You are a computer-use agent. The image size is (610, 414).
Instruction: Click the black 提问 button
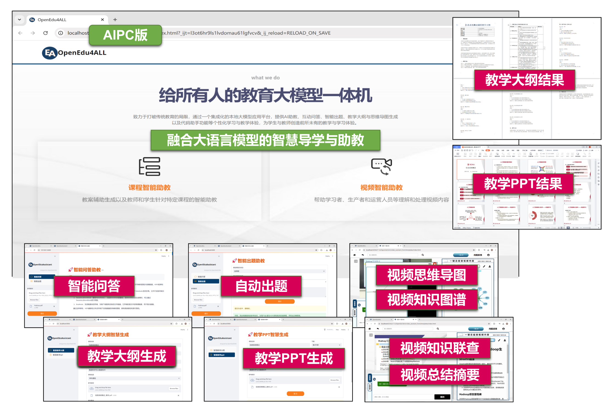(x=442, y=397)
